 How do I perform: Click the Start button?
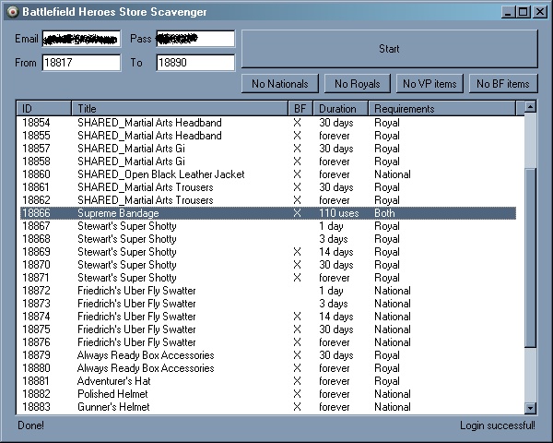click(389, 49)
